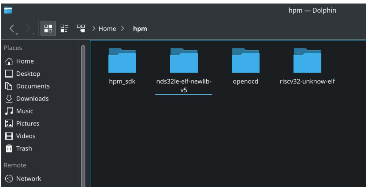Open Trash from the sidebar
This screenshot has width=368, height=189.
point(24,148)
